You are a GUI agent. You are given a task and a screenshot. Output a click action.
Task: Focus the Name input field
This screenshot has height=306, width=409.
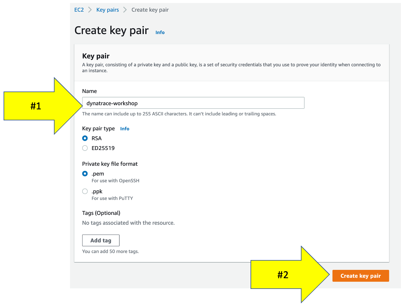pos(193,103)
